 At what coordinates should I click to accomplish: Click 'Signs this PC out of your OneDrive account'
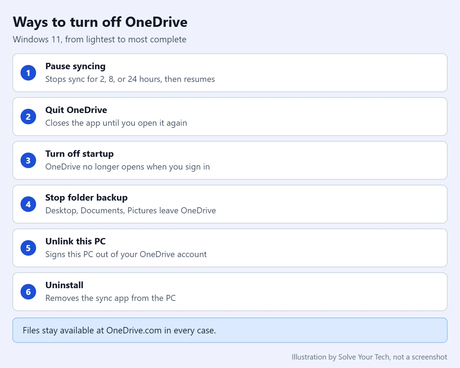click(126, 254)
